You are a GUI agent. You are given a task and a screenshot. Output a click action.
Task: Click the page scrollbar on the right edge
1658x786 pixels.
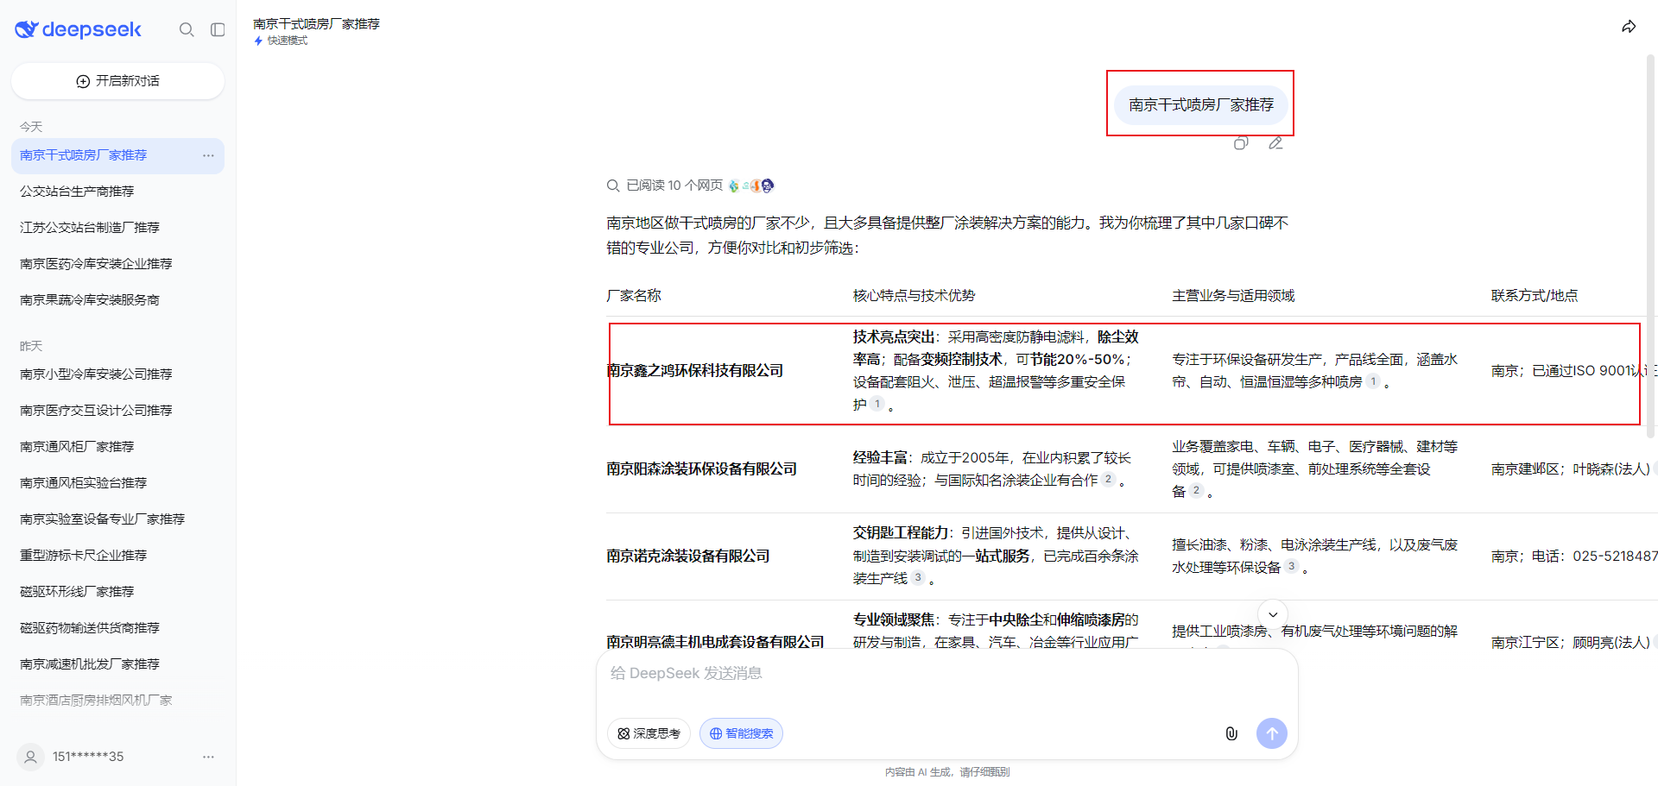coord(1650,246)
